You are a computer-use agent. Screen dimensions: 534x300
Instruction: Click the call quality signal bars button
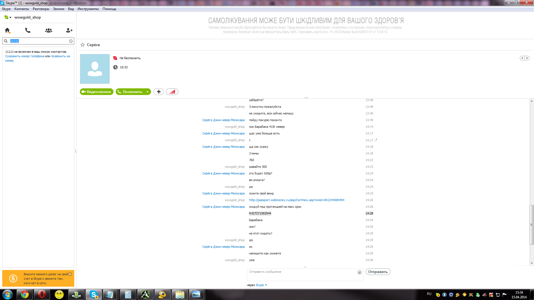[172, 92]
